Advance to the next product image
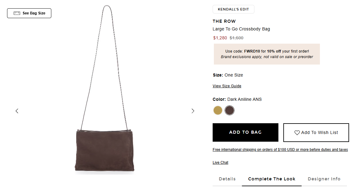This screenshot has width=354, height=189. tap(193, 111)
